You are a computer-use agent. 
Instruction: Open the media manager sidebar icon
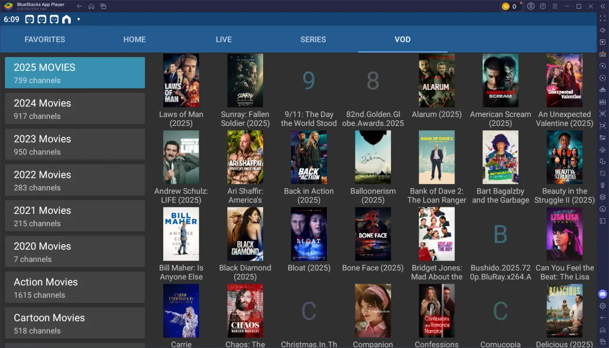[x=603, y=137]
